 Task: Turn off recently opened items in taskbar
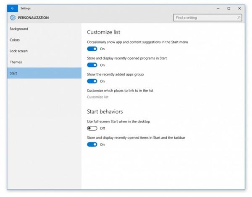pyautogui.click(x=92, y=145)
